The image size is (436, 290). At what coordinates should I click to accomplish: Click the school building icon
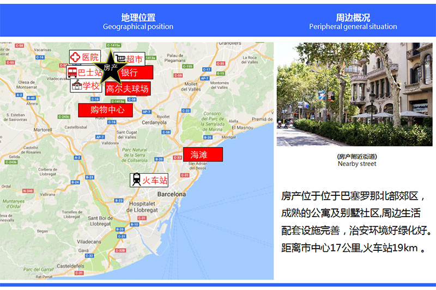(x=77, y=85)
